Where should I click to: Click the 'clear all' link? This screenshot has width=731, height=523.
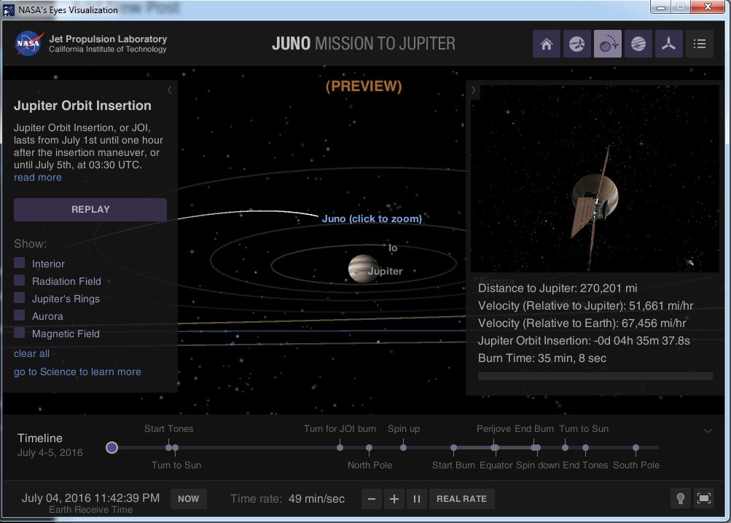(x=32, y=354)
